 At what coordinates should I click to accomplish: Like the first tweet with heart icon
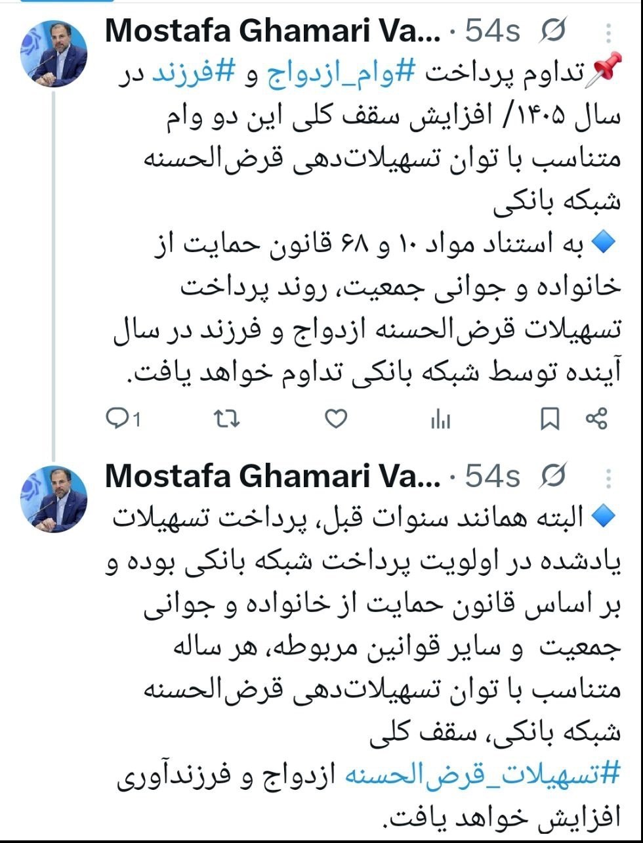(x=336, y=418)
